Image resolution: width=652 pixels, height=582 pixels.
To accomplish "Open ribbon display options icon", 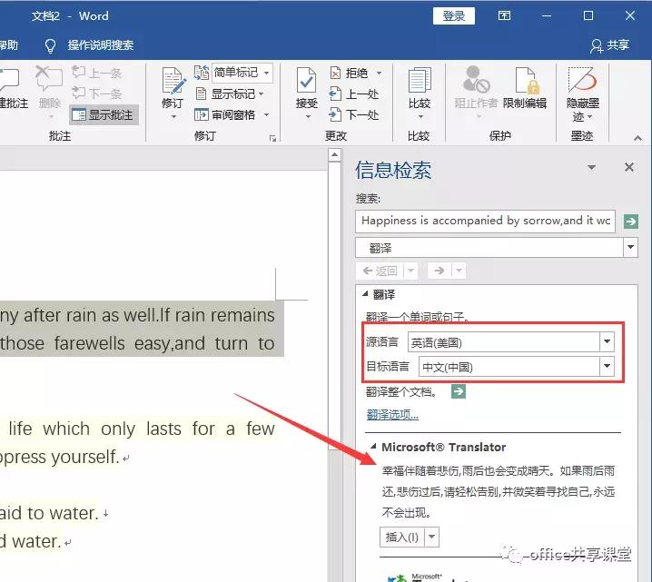I will point(504,15).
